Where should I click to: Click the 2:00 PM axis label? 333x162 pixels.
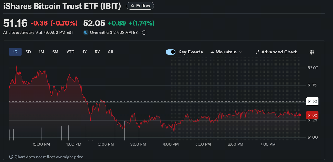(x=106, y=144)
